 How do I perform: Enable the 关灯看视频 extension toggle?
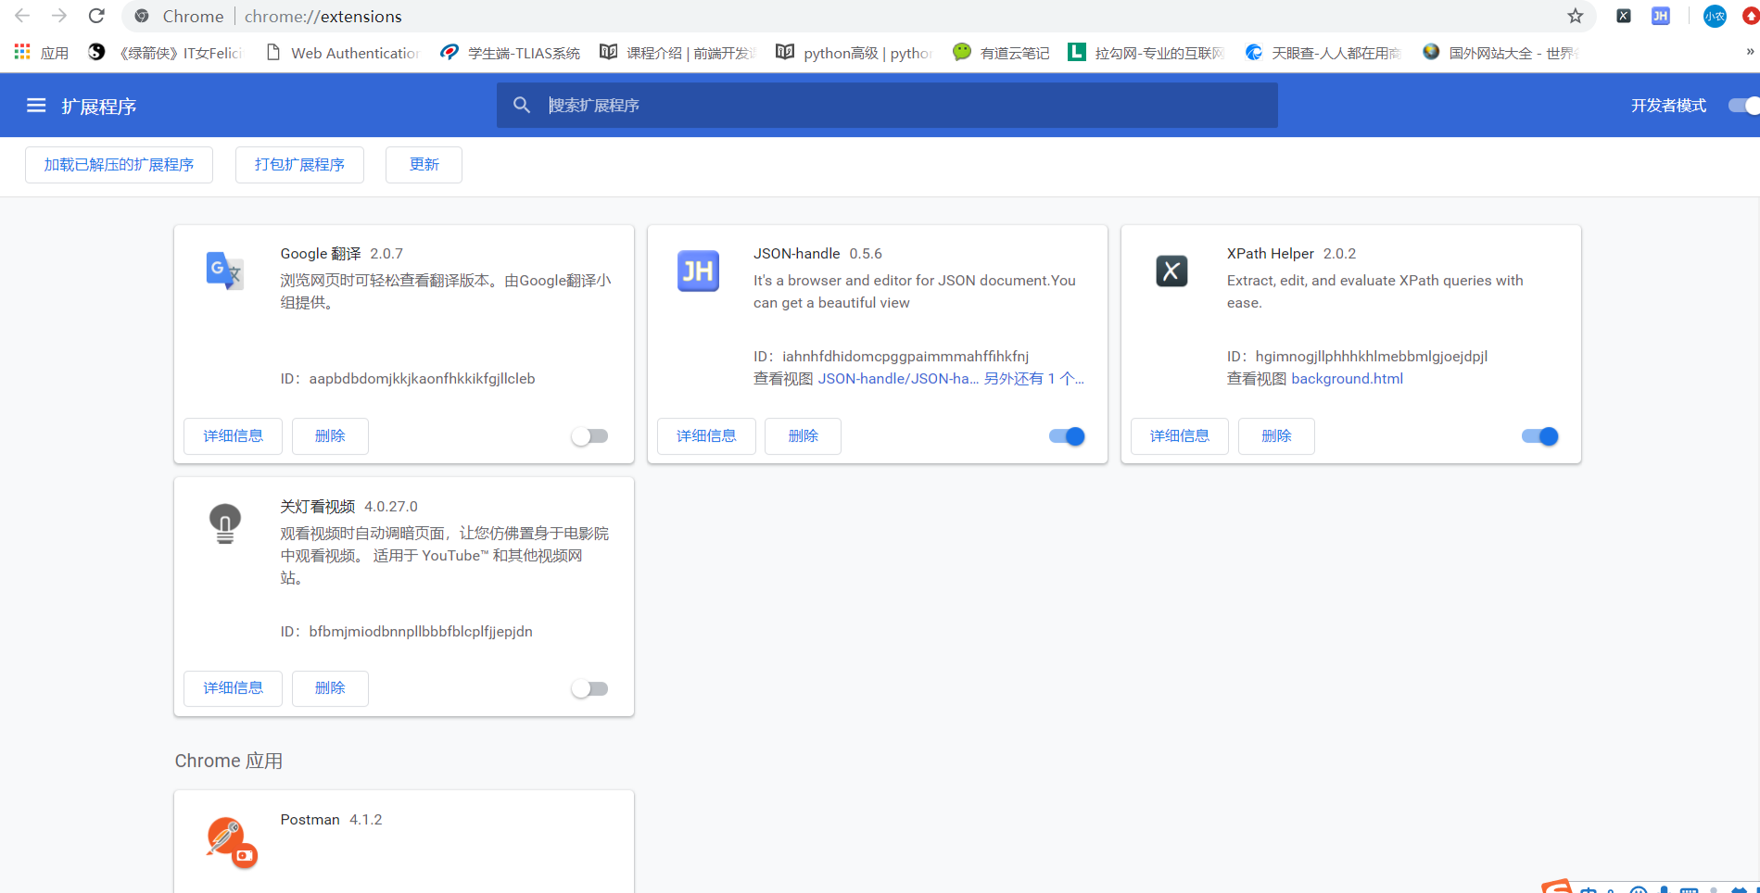tap(589, 688)
